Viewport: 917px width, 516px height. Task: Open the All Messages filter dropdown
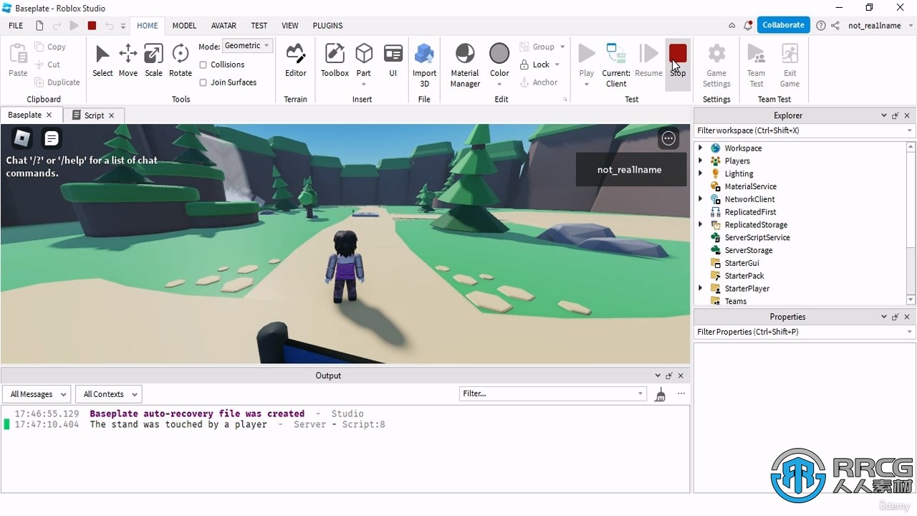point(37,393)
